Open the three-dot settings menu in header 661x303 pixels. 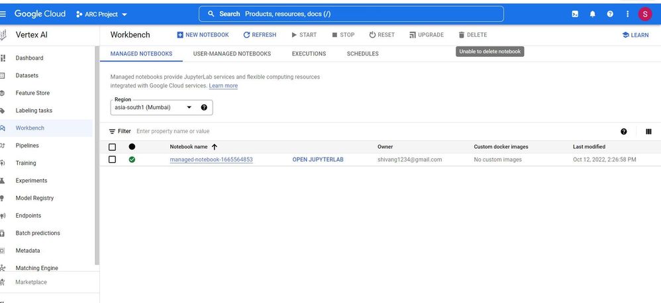(x=627, y=14)
